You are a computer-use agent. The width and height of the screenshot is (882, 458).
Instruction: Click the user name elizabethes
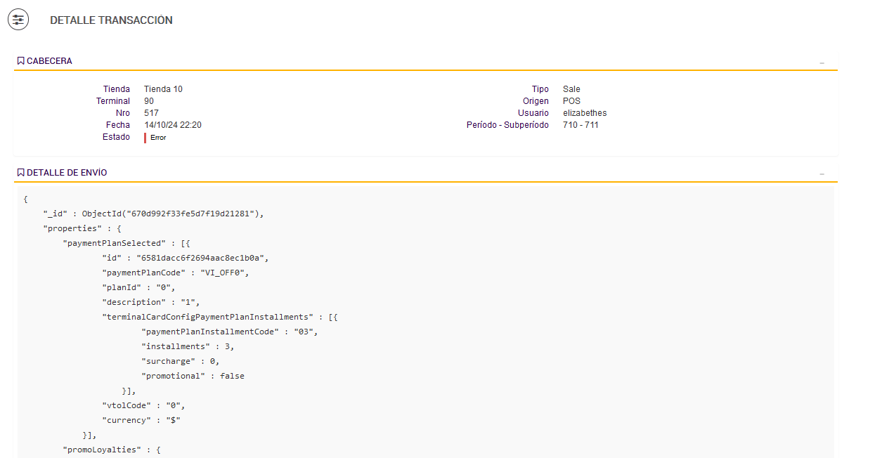pos(585,113)
